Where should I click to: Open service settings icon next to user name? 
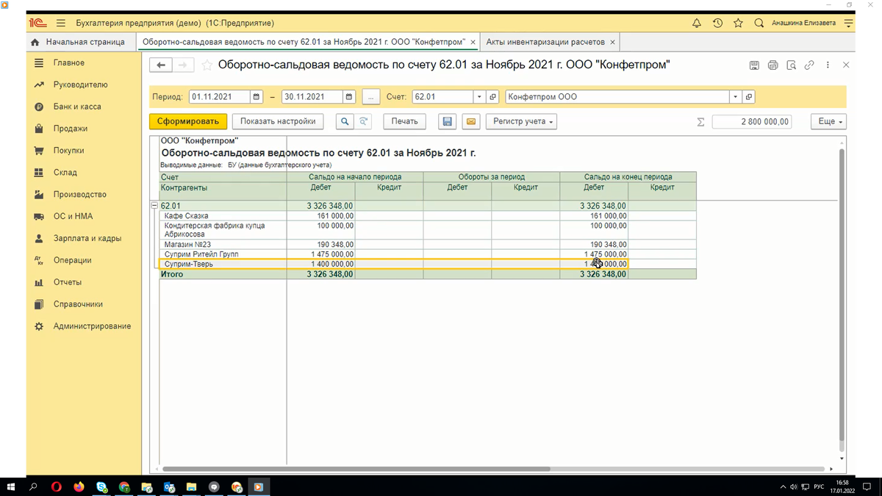pos(849,24)
